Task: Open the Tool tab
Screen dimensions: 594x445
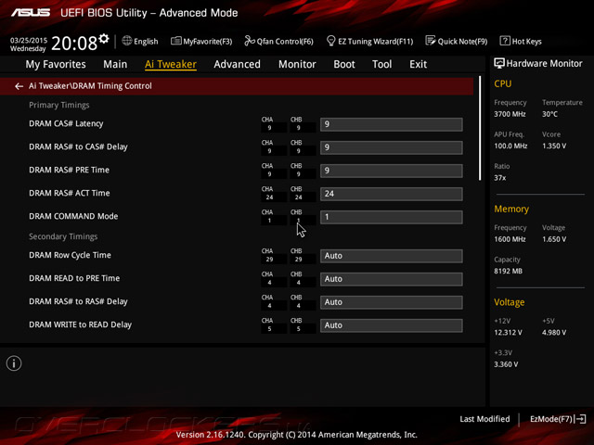Action: pos(381,64)
